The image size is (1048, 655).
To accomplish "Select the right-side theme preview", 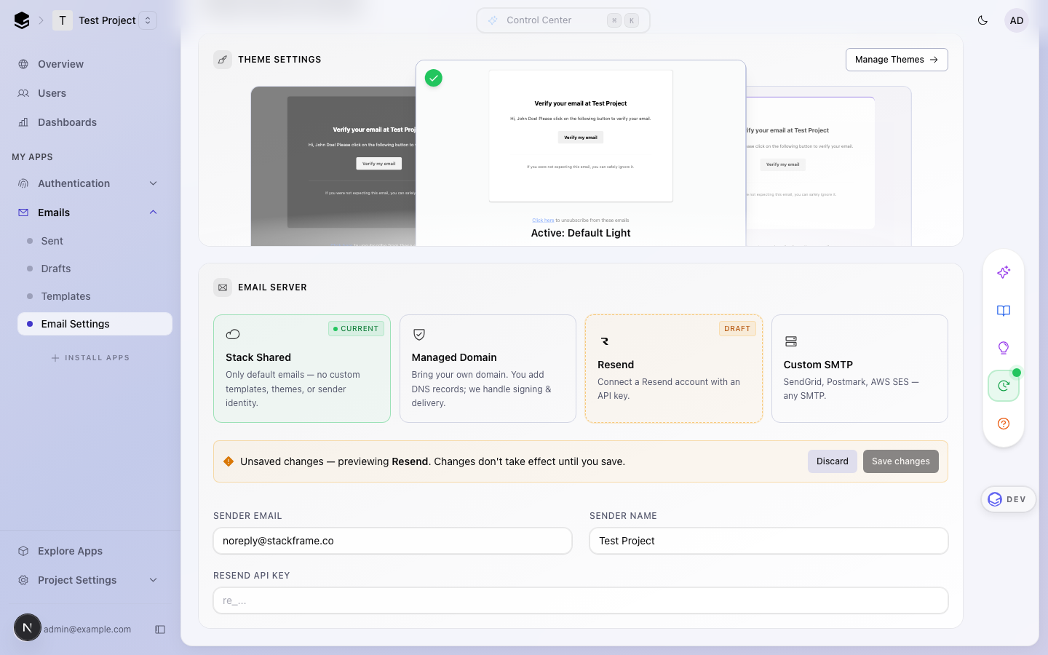I will click(x=829, y=166).
